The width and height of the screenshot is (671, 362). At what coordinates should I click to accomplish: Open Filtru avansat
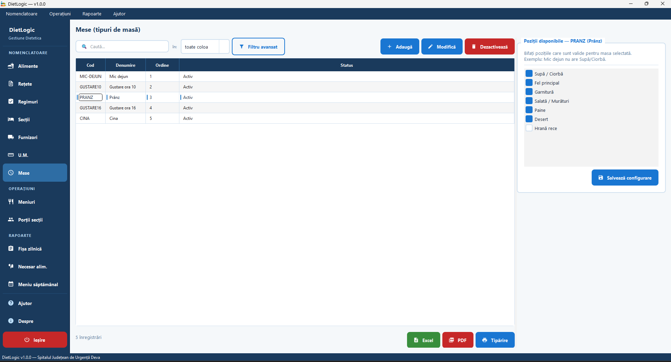(x=258, y=46)
